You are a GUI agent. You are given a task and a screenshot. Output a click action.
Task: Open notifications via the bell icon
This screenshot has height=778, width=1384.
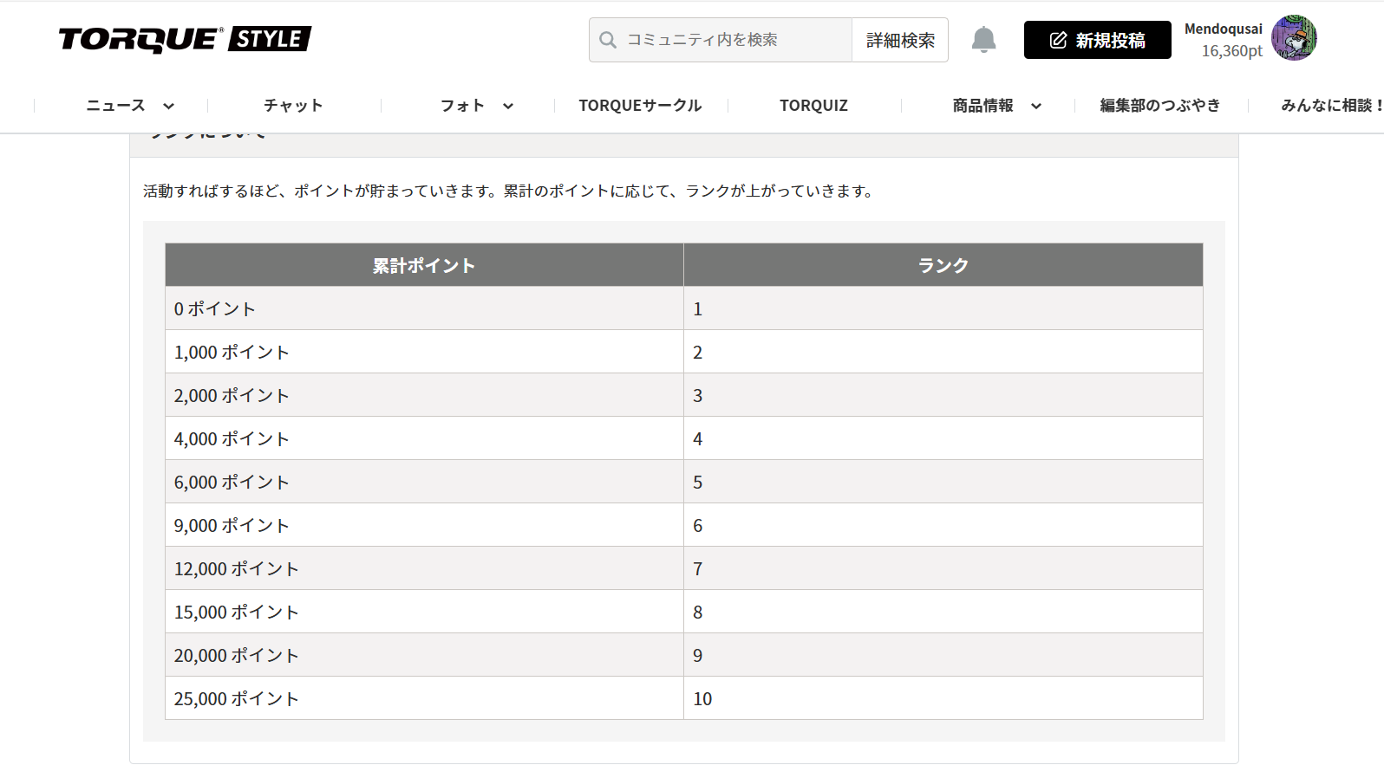tap(983, 40)
